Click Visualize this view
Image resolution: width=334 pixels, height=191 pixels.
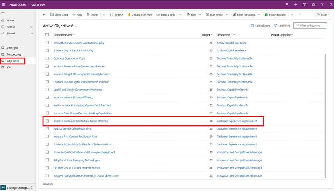pos(140,15)
